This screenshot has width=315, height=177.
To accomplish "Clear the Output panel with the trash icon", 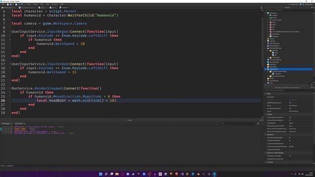I will point(258,123).
